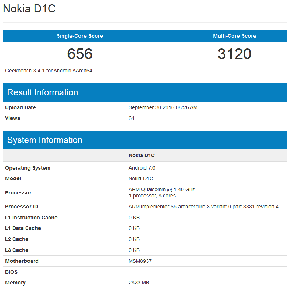The width and height of the screenshot is (287, 291).
Task: Select the September 30 2016 upload date
Action: (x=163, y=107)
